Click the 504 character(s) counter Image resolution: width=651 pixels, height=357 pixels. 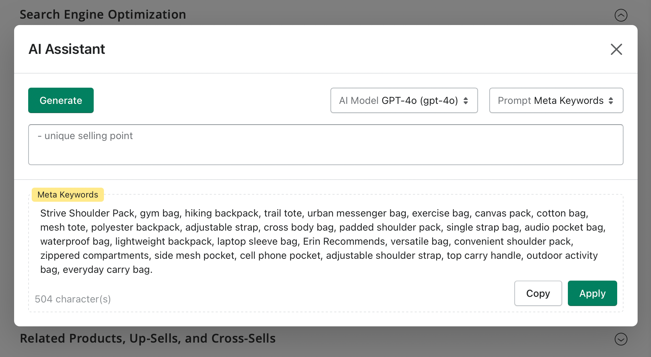73,299
